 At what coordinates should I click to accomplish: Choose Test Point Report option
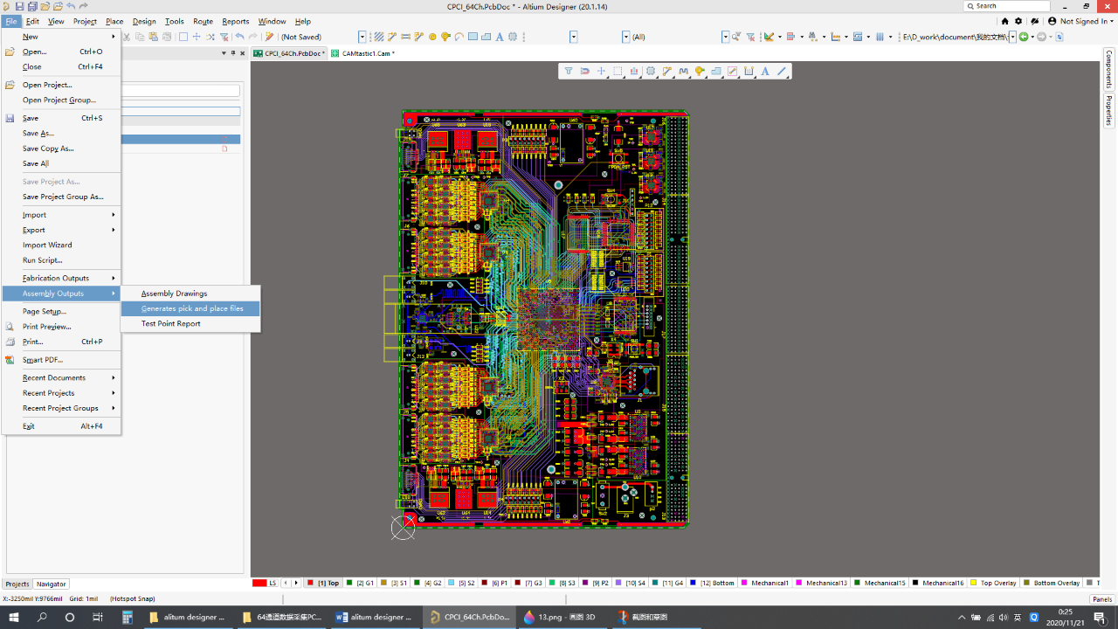click(x=190, y=323)
